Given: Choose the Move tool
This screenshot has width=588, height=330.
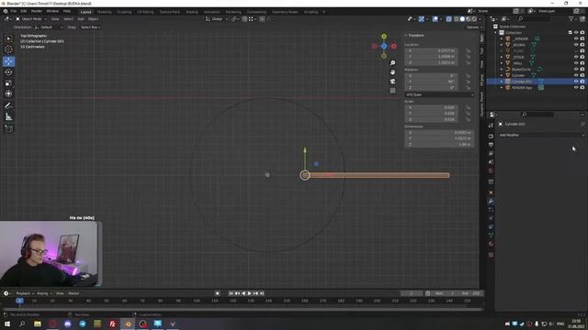Looking at the screenshot, I should pos(8,61).
